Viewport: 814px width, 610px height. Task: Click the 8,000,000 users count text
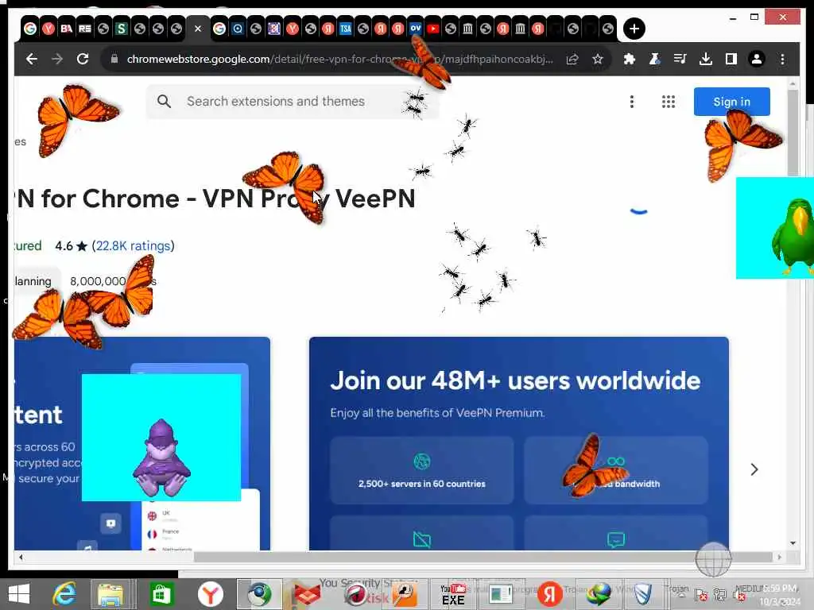[113, 281]
